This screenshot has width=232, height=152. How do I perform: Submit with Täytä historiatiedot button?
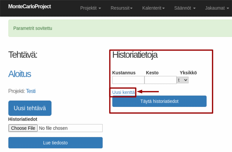point(159,101)
